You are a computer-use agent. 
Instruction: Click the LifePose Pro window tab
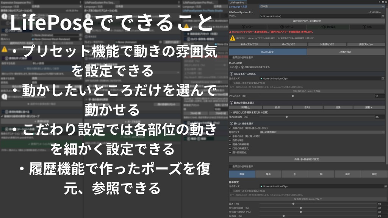click(237, 3)
